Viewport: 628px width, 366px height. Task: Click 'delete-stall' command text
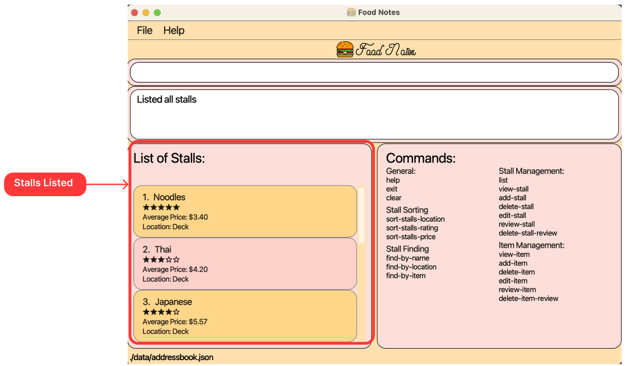tap(516, 207)
